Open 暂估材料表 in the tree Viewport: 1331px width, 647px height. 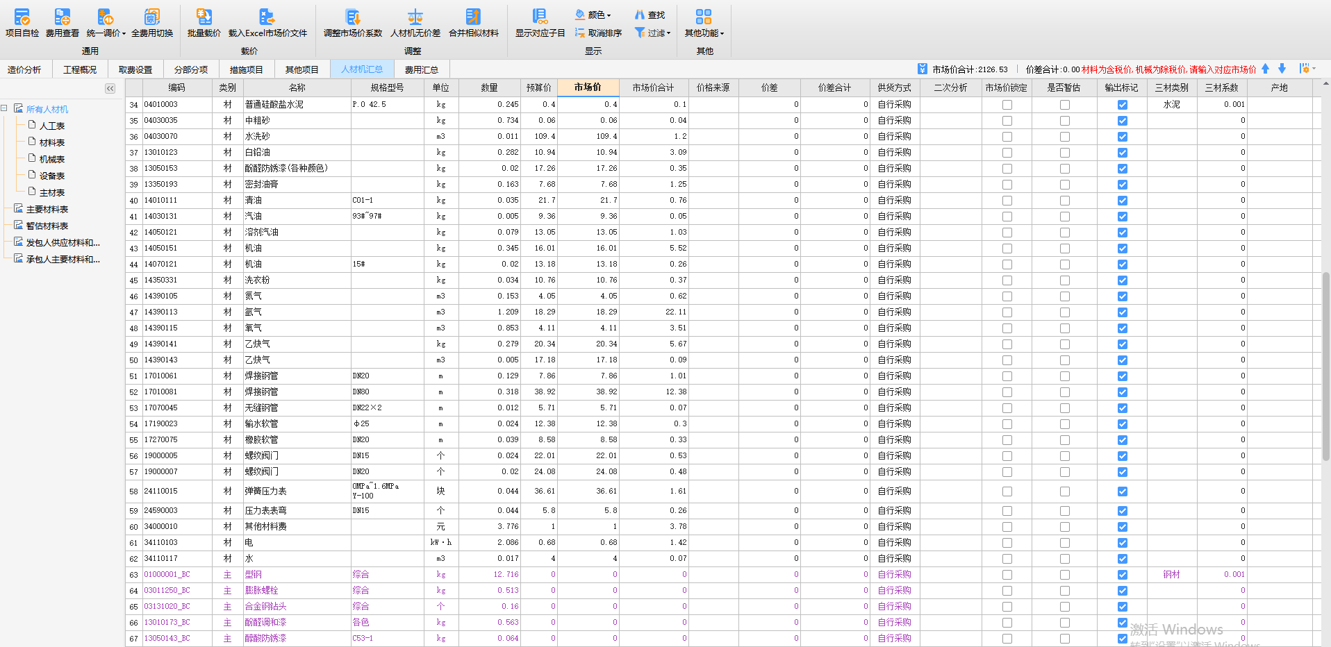[47, 226]
